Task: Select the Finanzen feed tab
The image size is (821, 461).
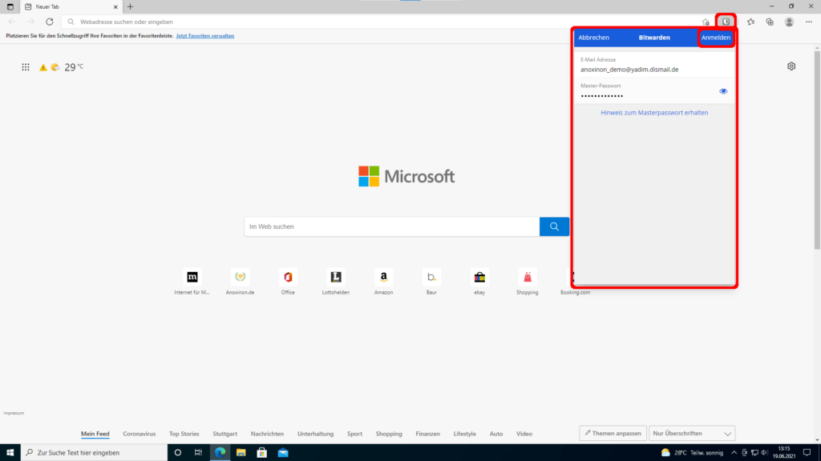Action: point(428,434)
